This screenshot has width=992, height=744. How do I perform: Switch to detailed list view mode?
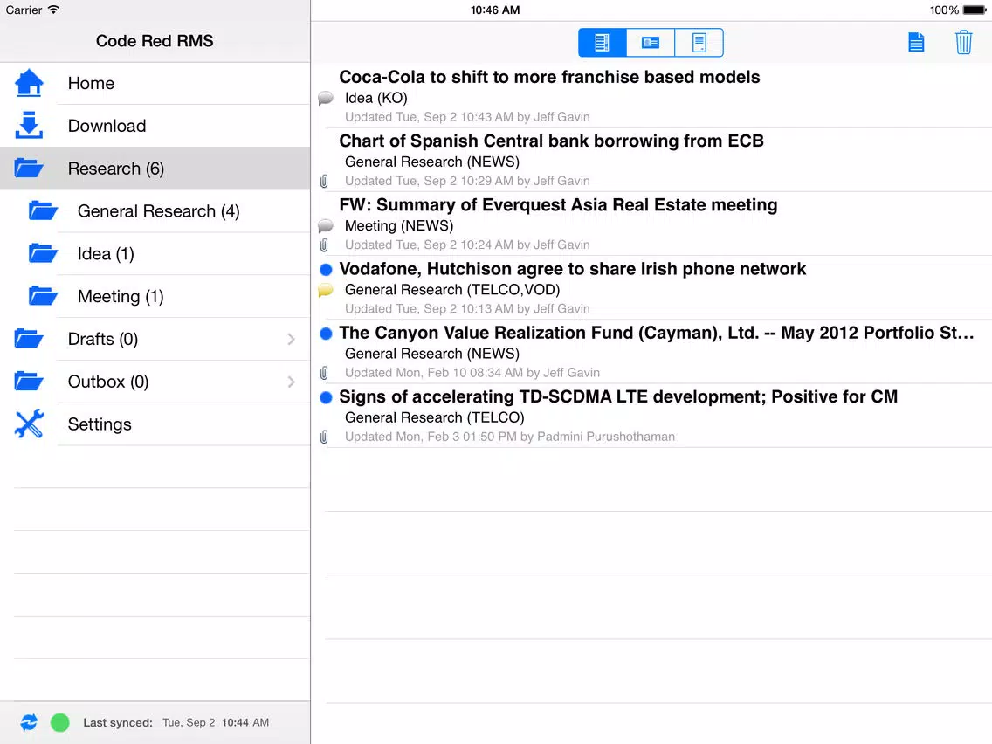603,43
